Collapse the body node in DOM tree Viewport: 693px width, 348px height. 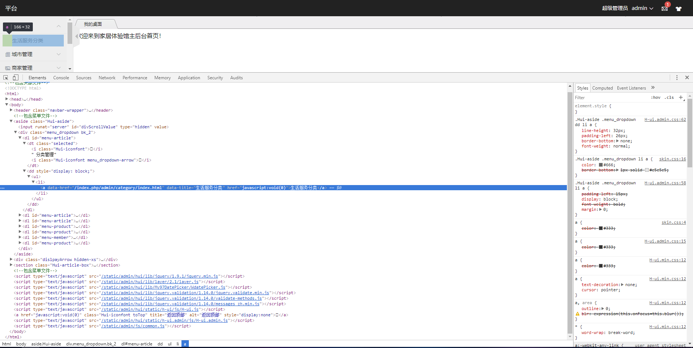(7, 105)
